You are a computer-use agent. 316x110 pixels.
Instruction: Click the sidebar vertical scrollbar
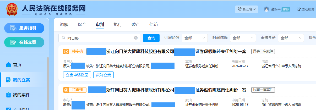pyautogui.click(x=48, y=83)
